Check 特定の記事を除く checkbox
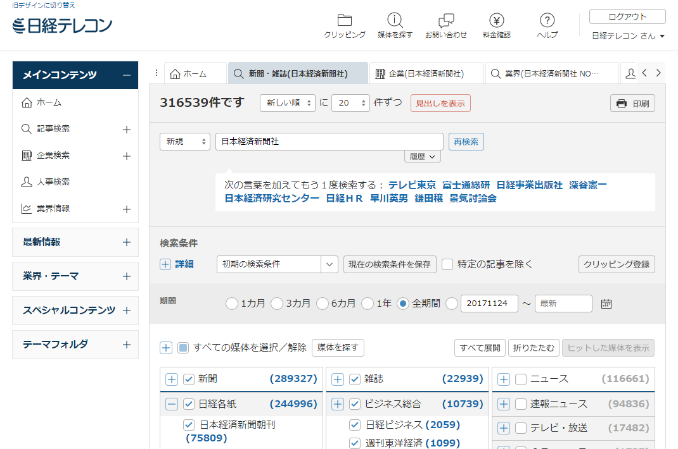Screen dimensions: 678x449 (x=447, y=264)
